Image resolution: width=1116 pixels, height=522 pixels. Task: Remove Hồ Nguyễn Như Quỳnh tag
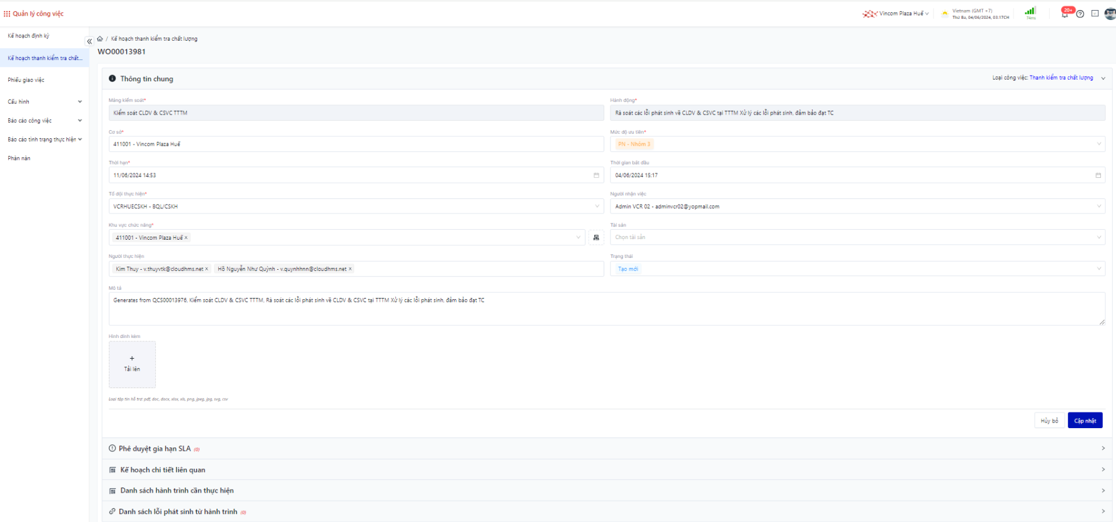(x=350, y=269)
